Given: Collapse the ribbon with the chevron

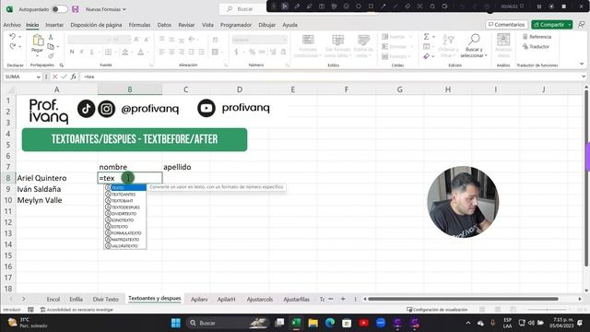Looking at the screenshot, I should coord(582,64).
